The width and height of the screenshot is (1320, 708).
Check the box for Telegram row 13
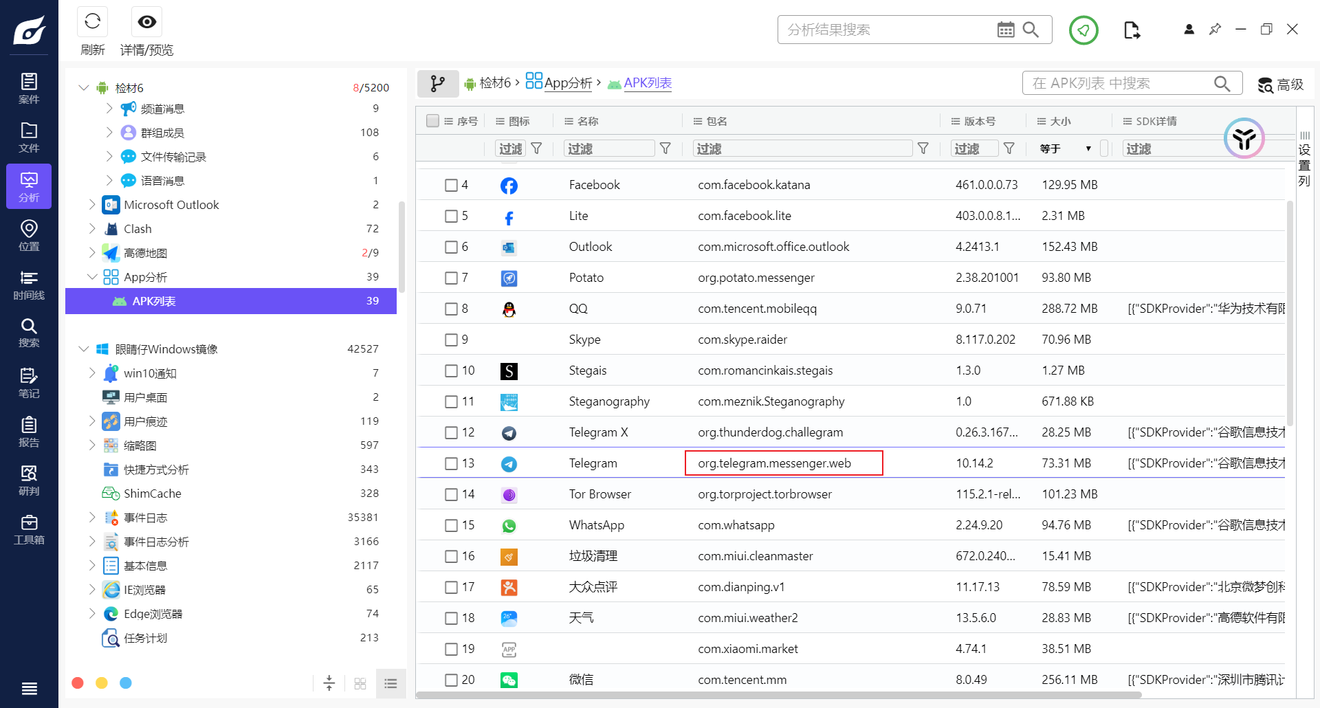[x=451, y=463]
